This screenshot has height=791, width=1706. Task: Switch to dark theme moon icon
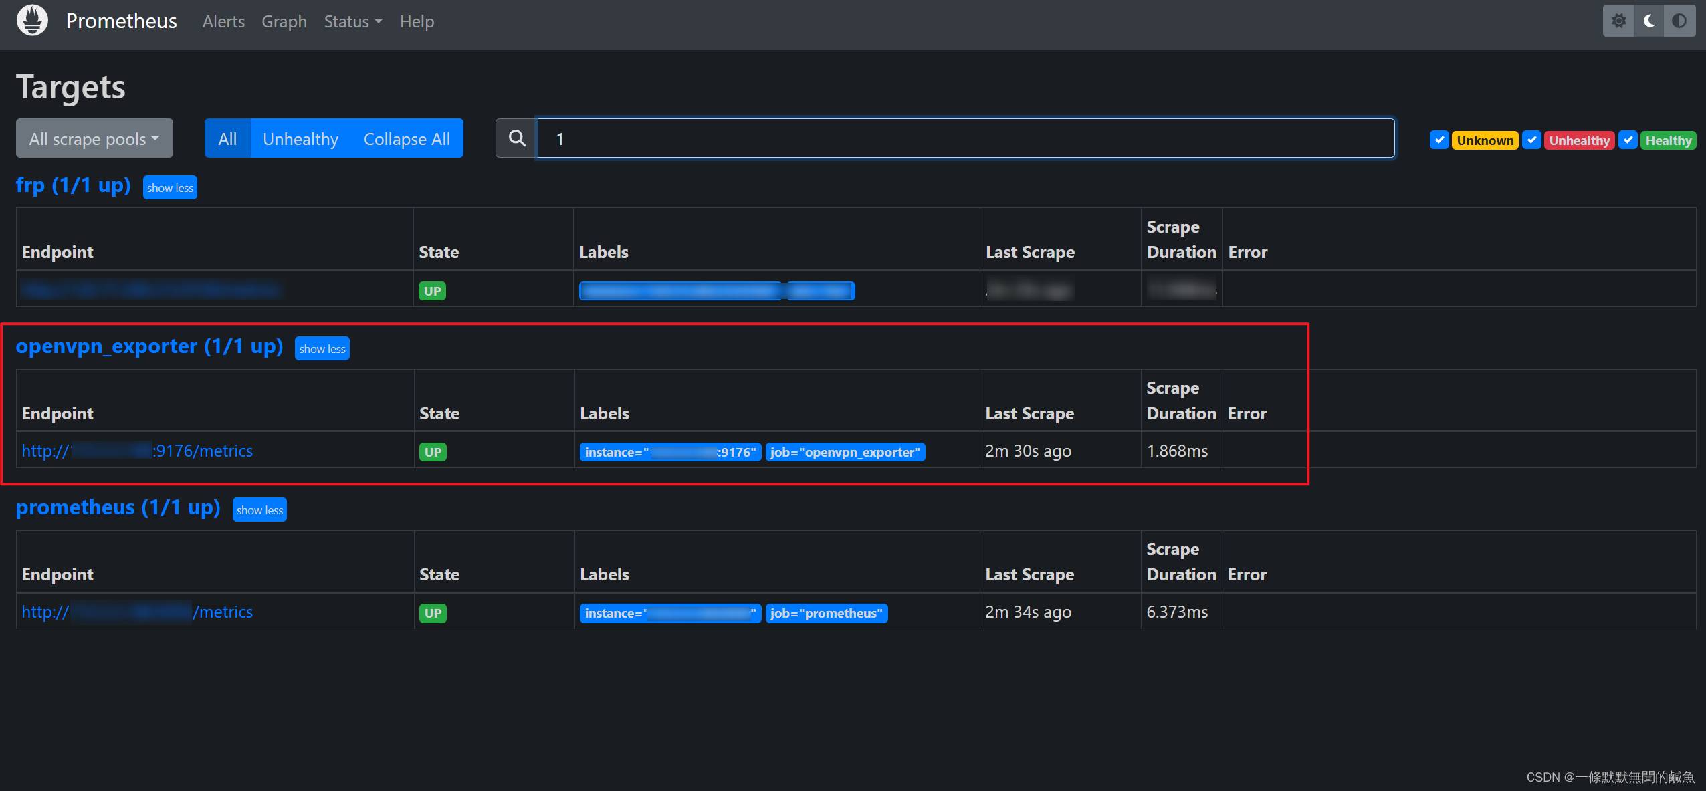(x=1649, y=21)
